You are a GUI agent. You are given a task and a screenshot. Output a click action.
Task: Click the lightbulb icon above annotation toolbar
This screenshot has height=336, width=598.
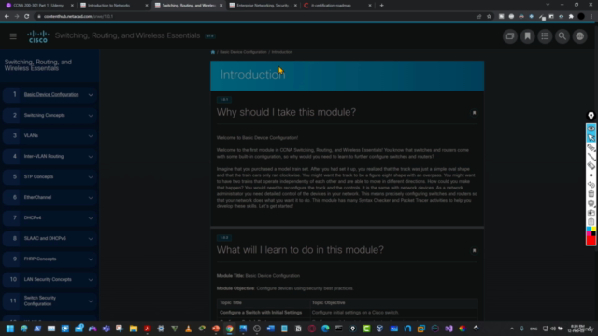click(591, 116)
